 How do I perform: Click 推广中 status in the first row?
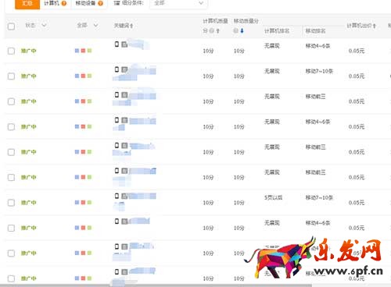point(29,51)
